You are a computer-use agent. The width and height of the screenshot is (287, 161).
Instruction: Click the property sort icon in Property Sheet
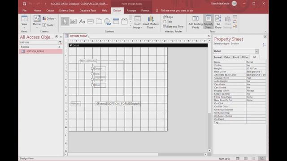tap(264, 45)
